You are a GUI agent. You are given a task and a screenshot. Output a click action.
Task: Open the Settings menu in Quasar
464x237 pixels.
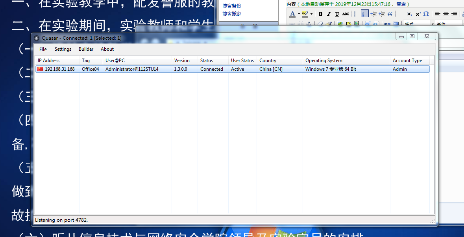pyautogui.click(x=63, y=49)
